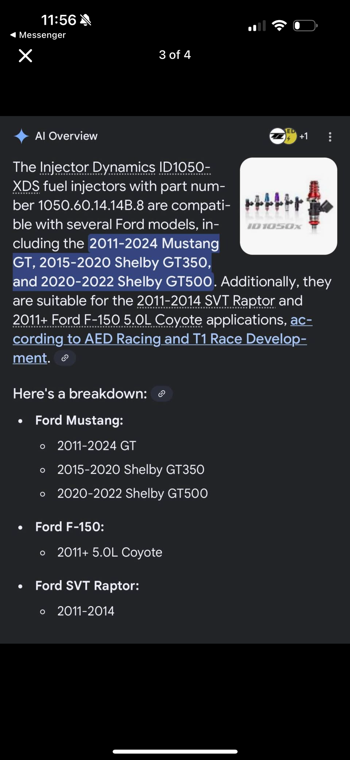
Task: Tap the link icon beside "Here's a breakdown"
Action: (x=162, y=393)
